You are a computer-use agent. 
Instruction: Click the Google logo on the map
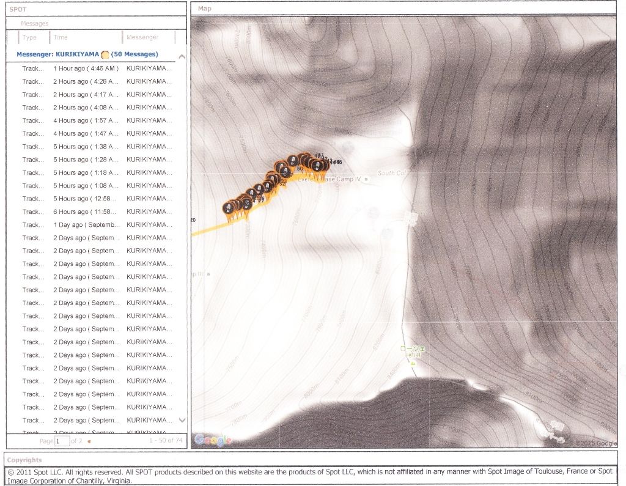[x=213, y=440]
